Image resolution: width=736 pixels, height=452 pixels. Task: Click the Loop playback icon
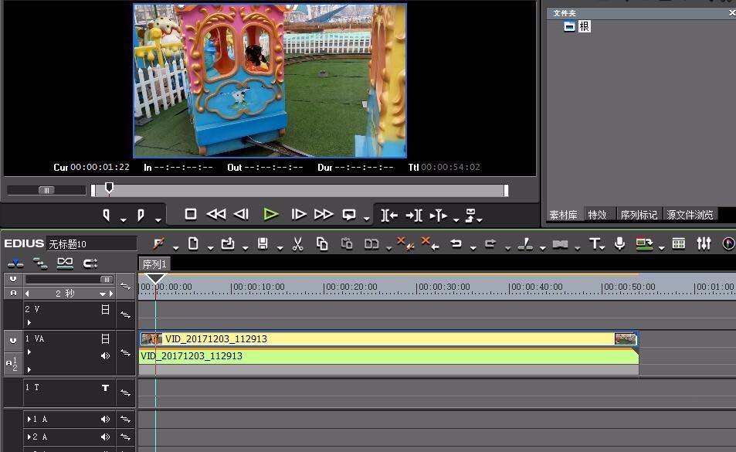tap(349, 215)
